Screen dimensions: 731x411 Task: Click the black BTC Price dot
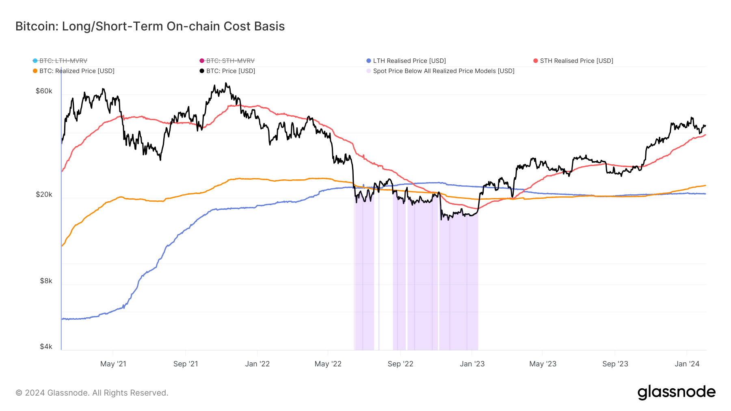click(x=202, y=71)
